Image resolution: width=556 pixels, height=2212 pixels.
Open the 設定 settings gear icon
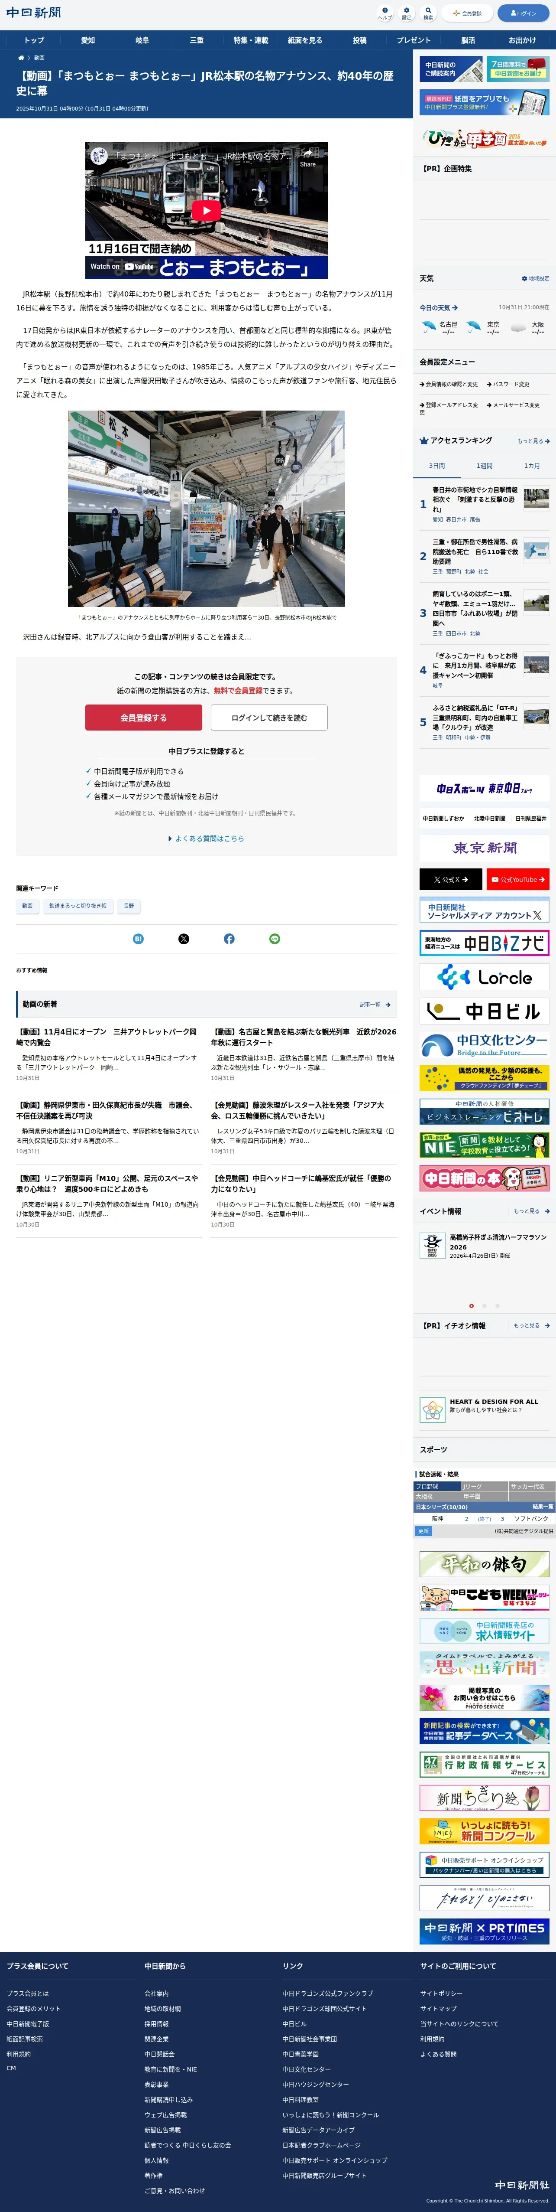(407, 13)
